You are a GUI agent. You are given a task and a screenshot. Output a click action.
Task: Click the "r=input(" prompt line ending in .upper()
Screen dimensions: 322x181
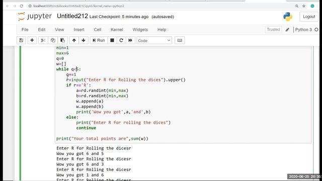click(x=126, y=80)
